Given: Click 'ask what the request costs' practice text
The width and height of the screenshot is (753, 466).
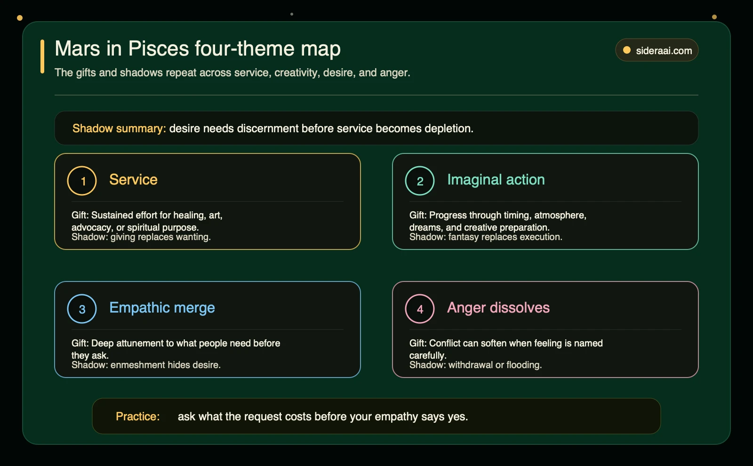Looking at the screenshot, I should pos(323,417).
